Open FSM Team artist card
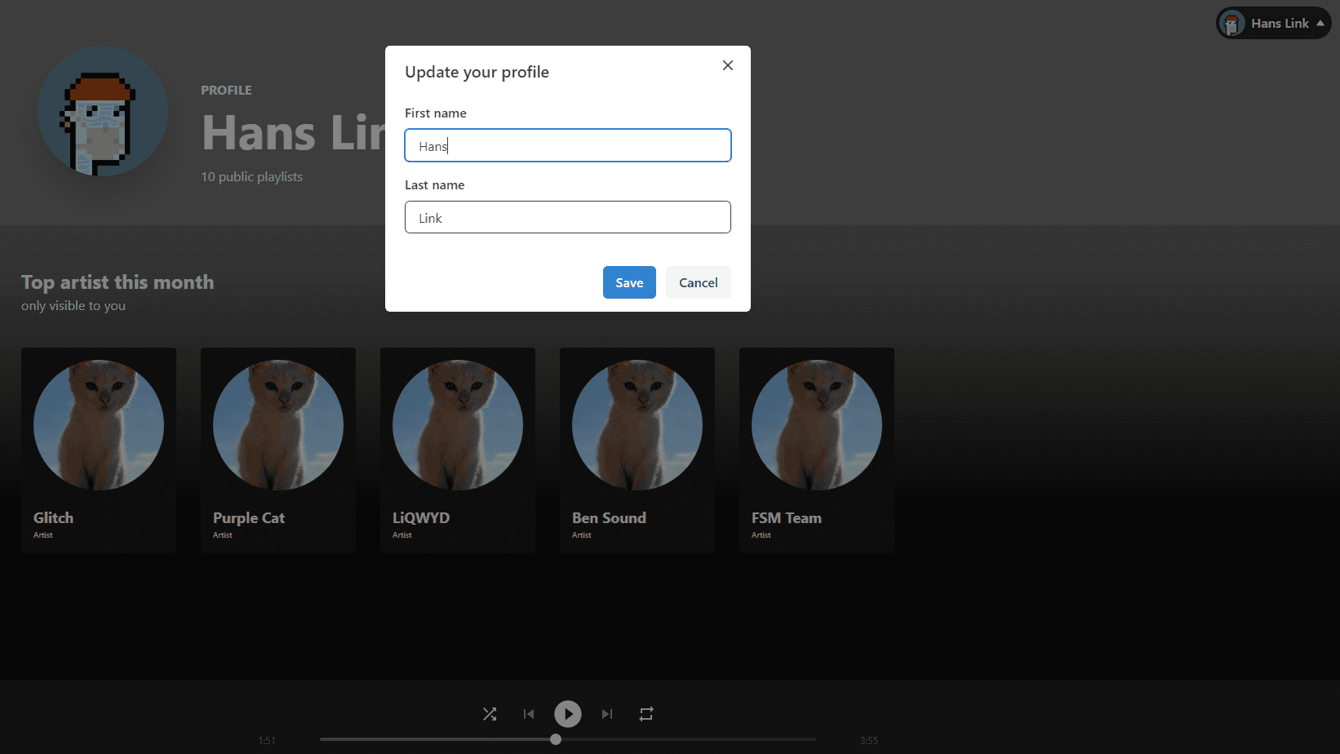The height and width of the screenshot is (754, 1340). coord(817,450)
